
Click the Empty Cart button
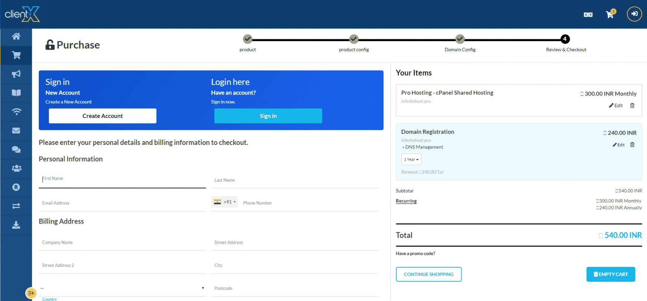[x=611, y=274]
